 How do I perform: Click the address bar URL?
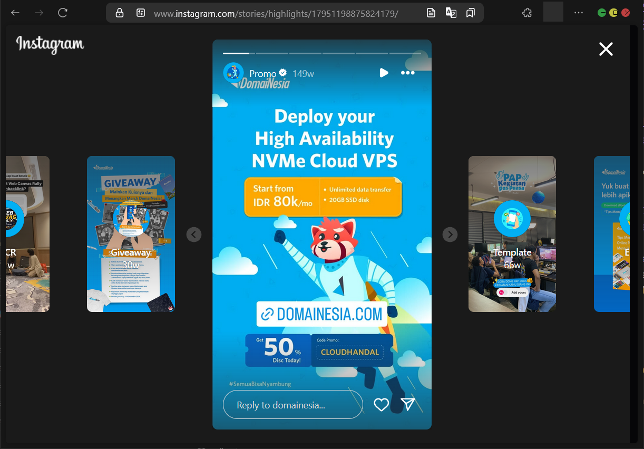[x=276, y=13]
